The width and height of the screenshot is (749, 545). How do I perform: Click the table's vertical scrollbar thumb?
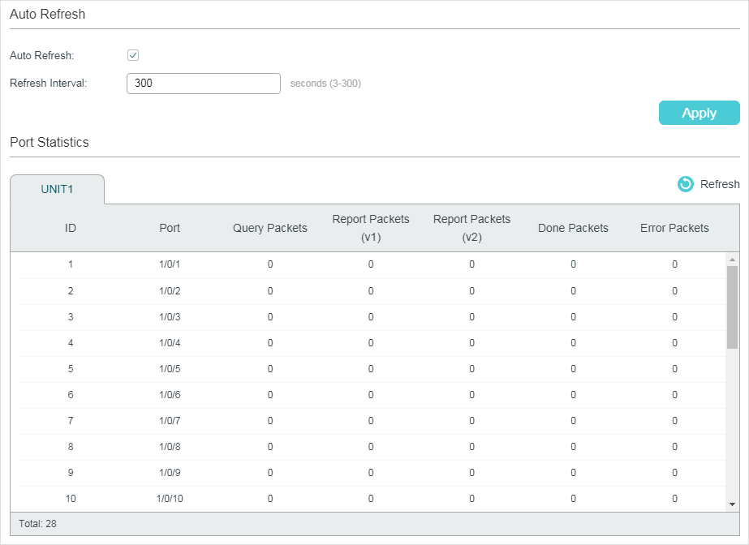(732, 307)
